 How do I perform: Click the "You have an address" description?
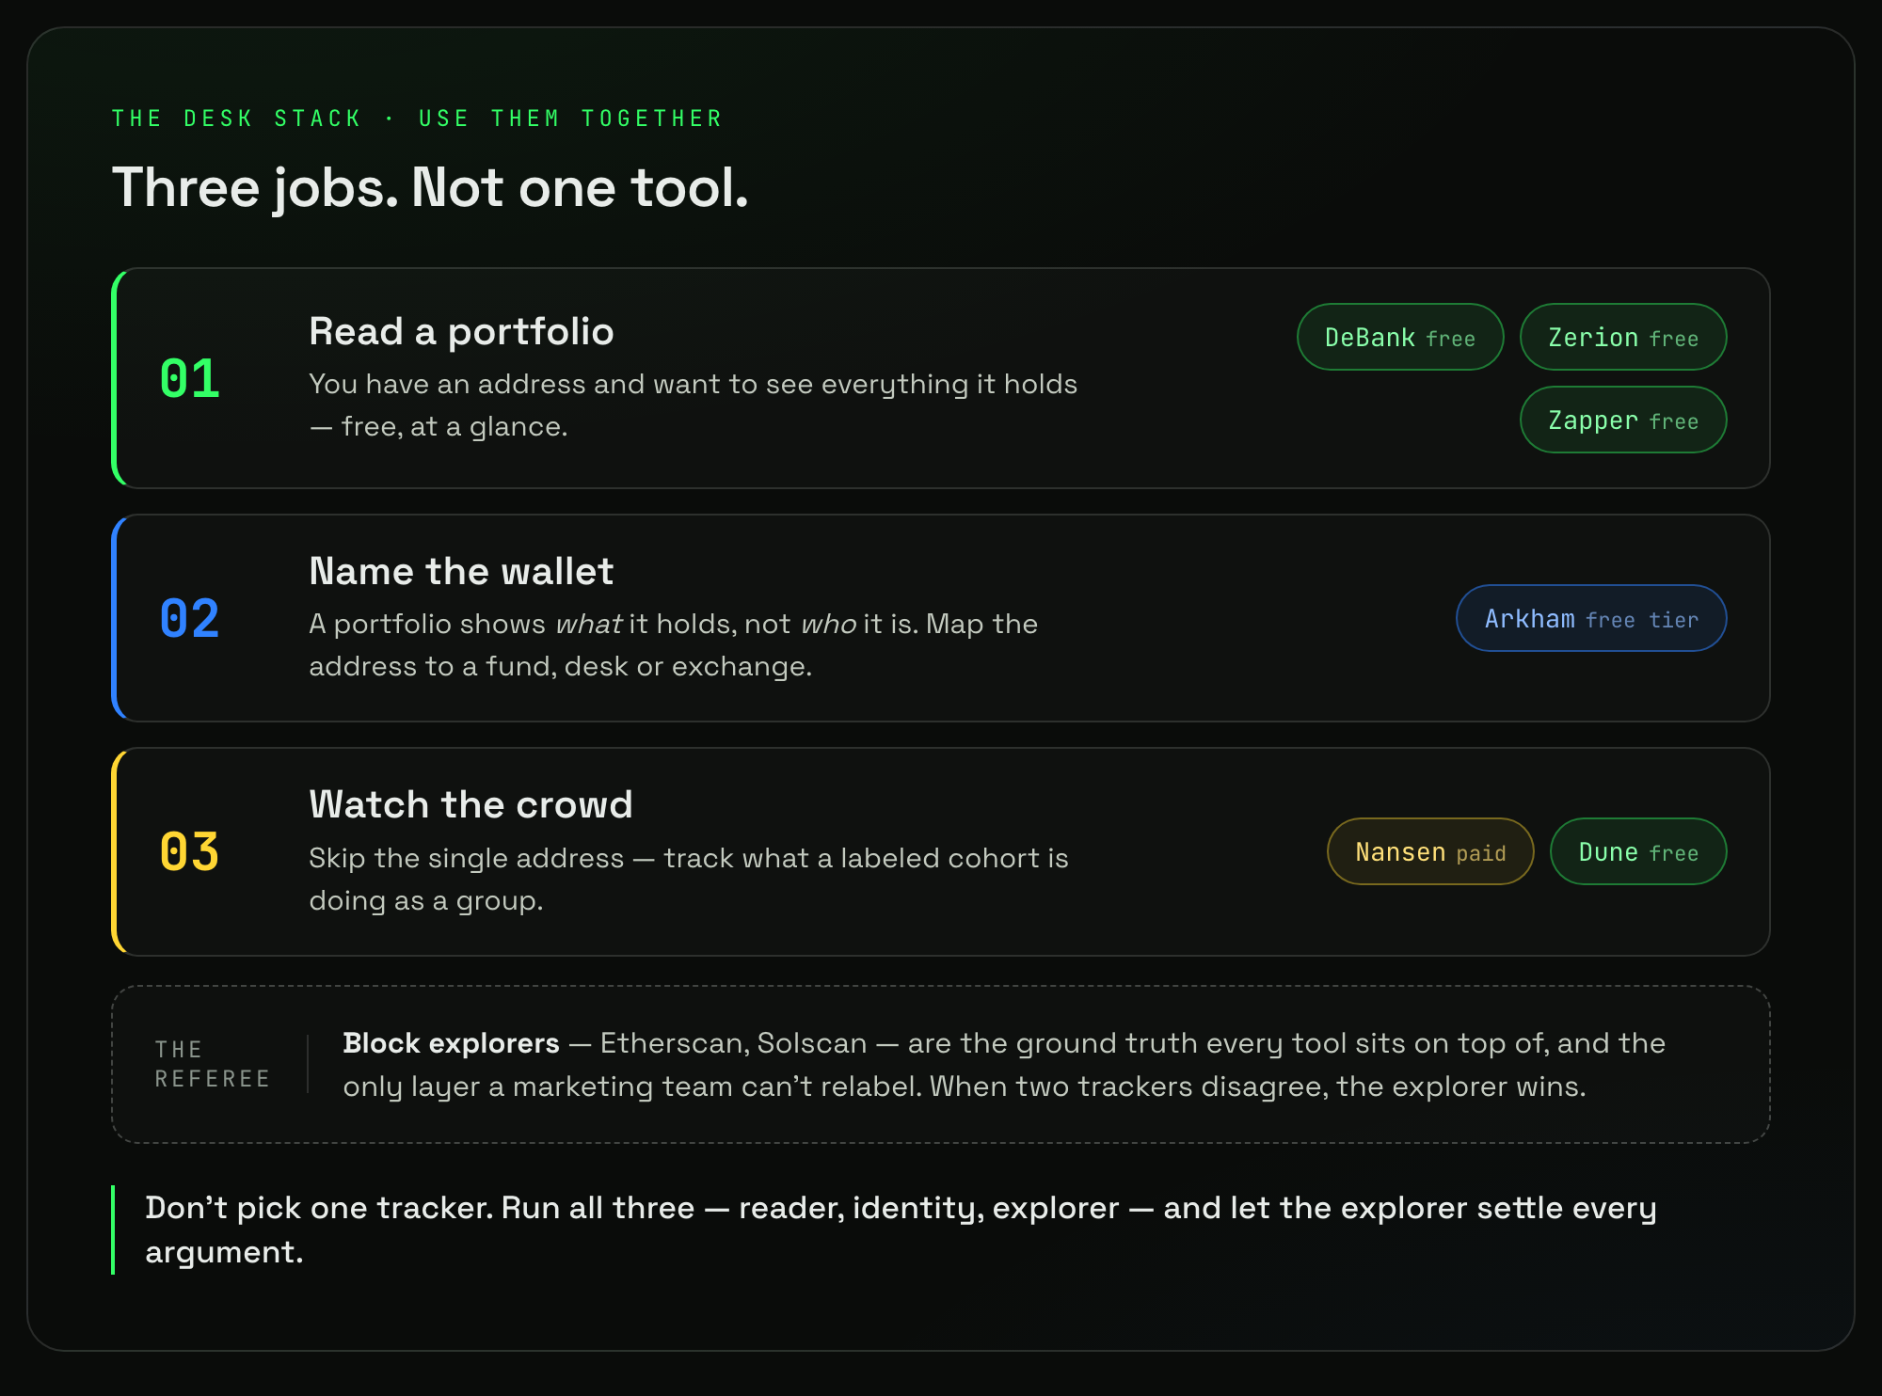693,405
